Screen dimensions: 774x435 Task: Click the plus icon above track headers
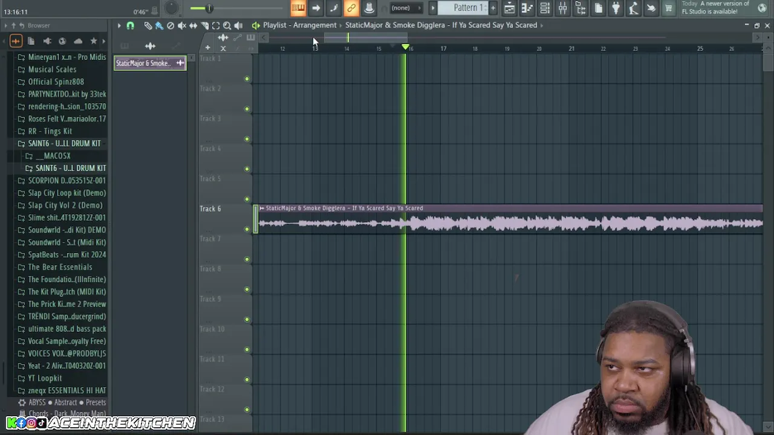[x=207, y=48]
